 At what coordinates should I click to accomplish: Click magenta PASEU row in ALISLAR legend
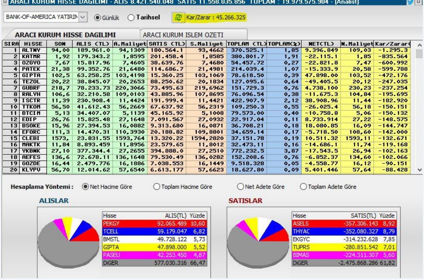(x=154, y=255)
